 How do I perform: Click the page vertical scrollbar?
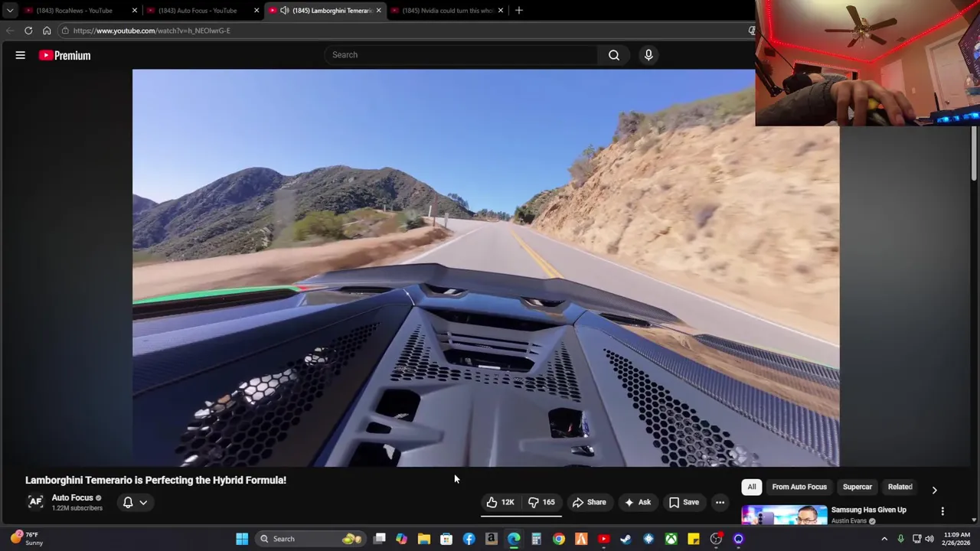point(974,153)
